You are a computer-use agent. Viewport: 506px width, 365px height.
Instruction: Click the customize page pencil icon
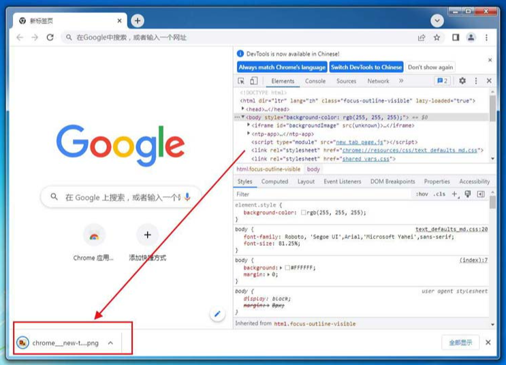(x=217, y=314)
